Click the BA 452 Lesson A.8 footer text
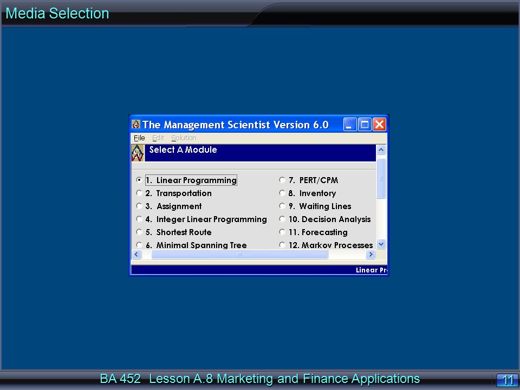Viewport: 520px width, 390px height. (259, 379)
